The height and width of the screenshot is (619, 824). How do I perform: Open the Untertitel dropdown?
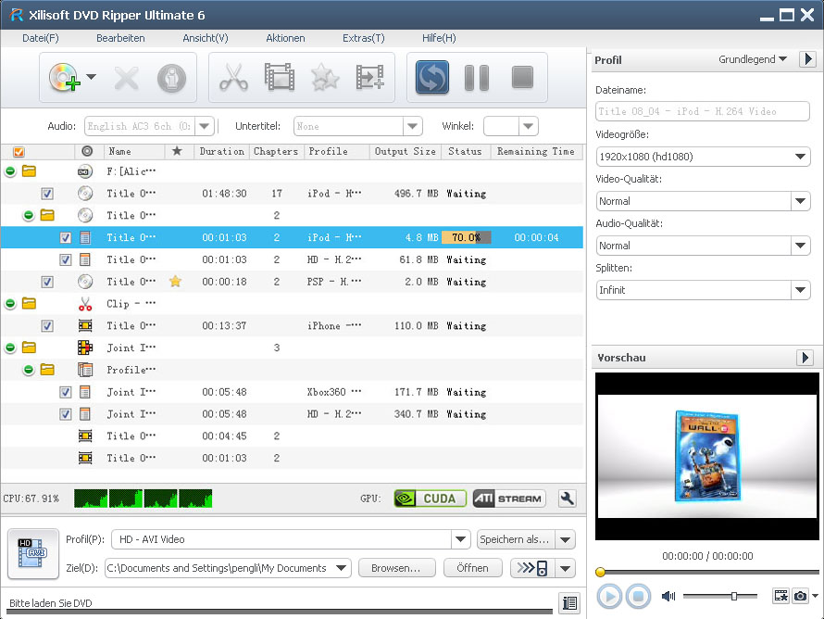pyautogui.click(x=413, y=126)
